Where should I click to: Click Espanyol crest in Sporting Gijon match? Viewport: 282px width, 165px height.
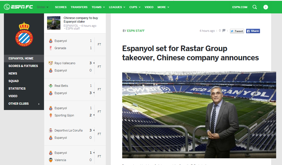point(51,108)
